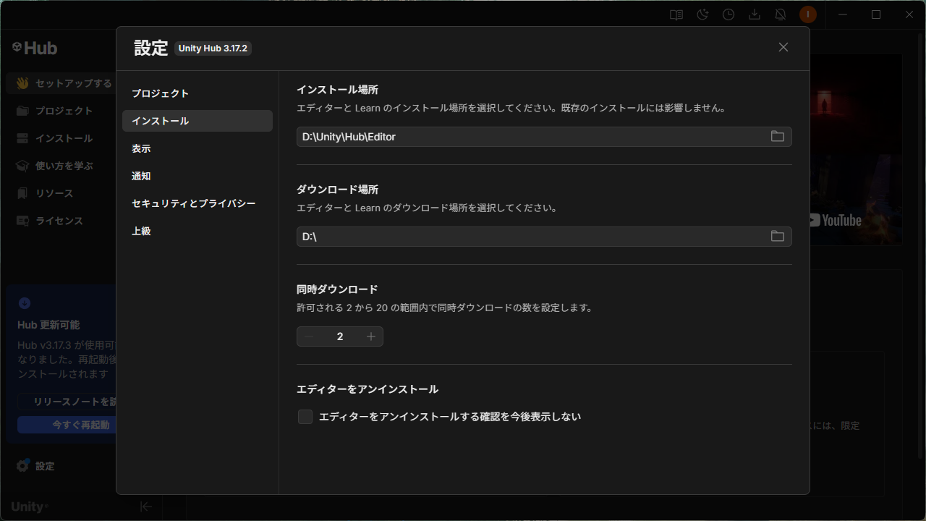926x521 pixels.
Task: Enable エディターをアンインストールする確認を今後表示しない checkbox
Action: (x=305, y=417)
